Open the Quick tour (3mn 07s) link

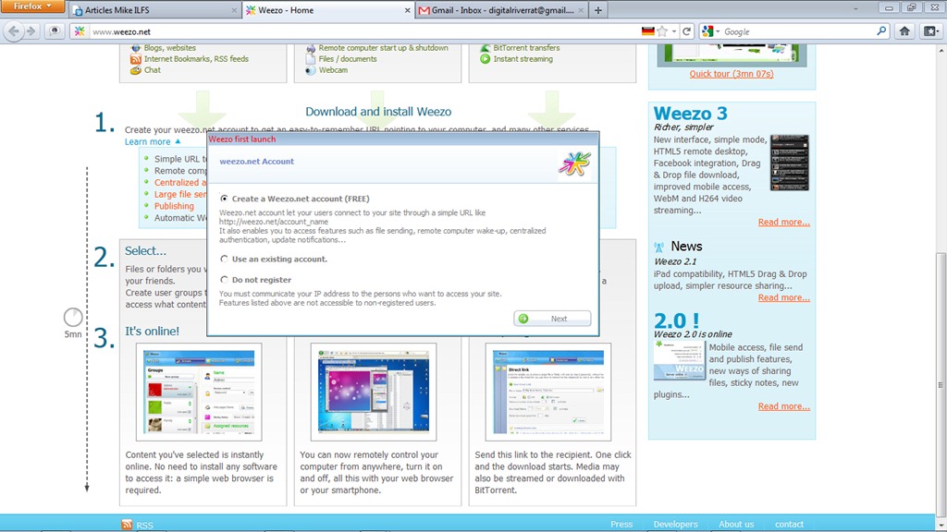pyautogui.click(x=732, y=74)
